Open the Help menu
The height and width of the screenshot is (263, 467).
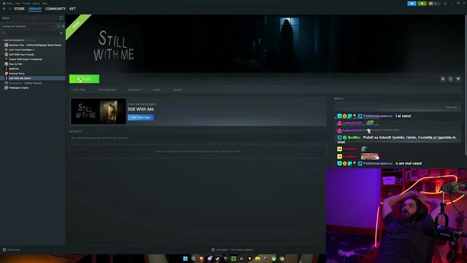point(45,3)
